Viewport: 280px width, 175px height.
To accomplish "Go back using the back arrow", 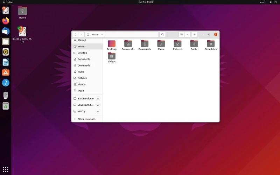I will 75,34.
